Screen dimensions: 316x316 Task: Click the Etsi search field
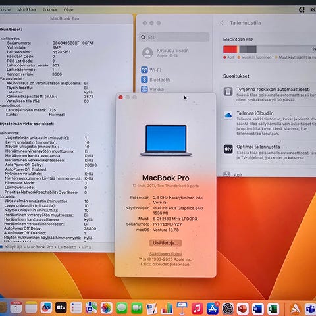click(x=174, y=37)
